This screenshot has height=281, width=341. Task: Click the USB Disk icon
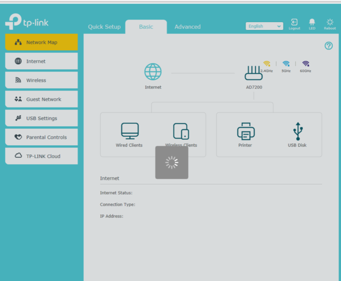click(x=297, y=131)
